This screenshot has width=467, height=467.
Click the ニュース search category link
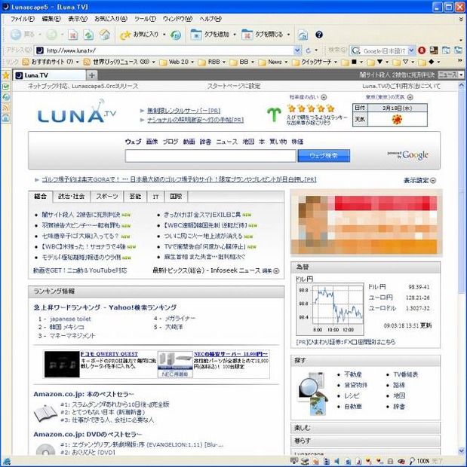tap(227, 142)
